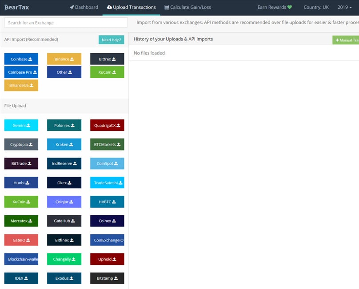This screenshot has height=289, width=359.
Task: Expand the 2019 year dropdown
Action: [x=345, y=7]
